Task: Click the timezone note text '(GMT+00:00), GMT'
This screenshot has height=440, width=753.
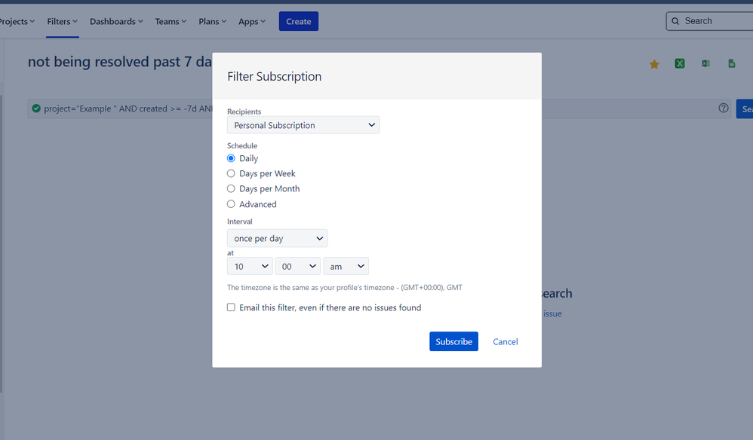Action: pyautogui.click(x=432, y=288)
